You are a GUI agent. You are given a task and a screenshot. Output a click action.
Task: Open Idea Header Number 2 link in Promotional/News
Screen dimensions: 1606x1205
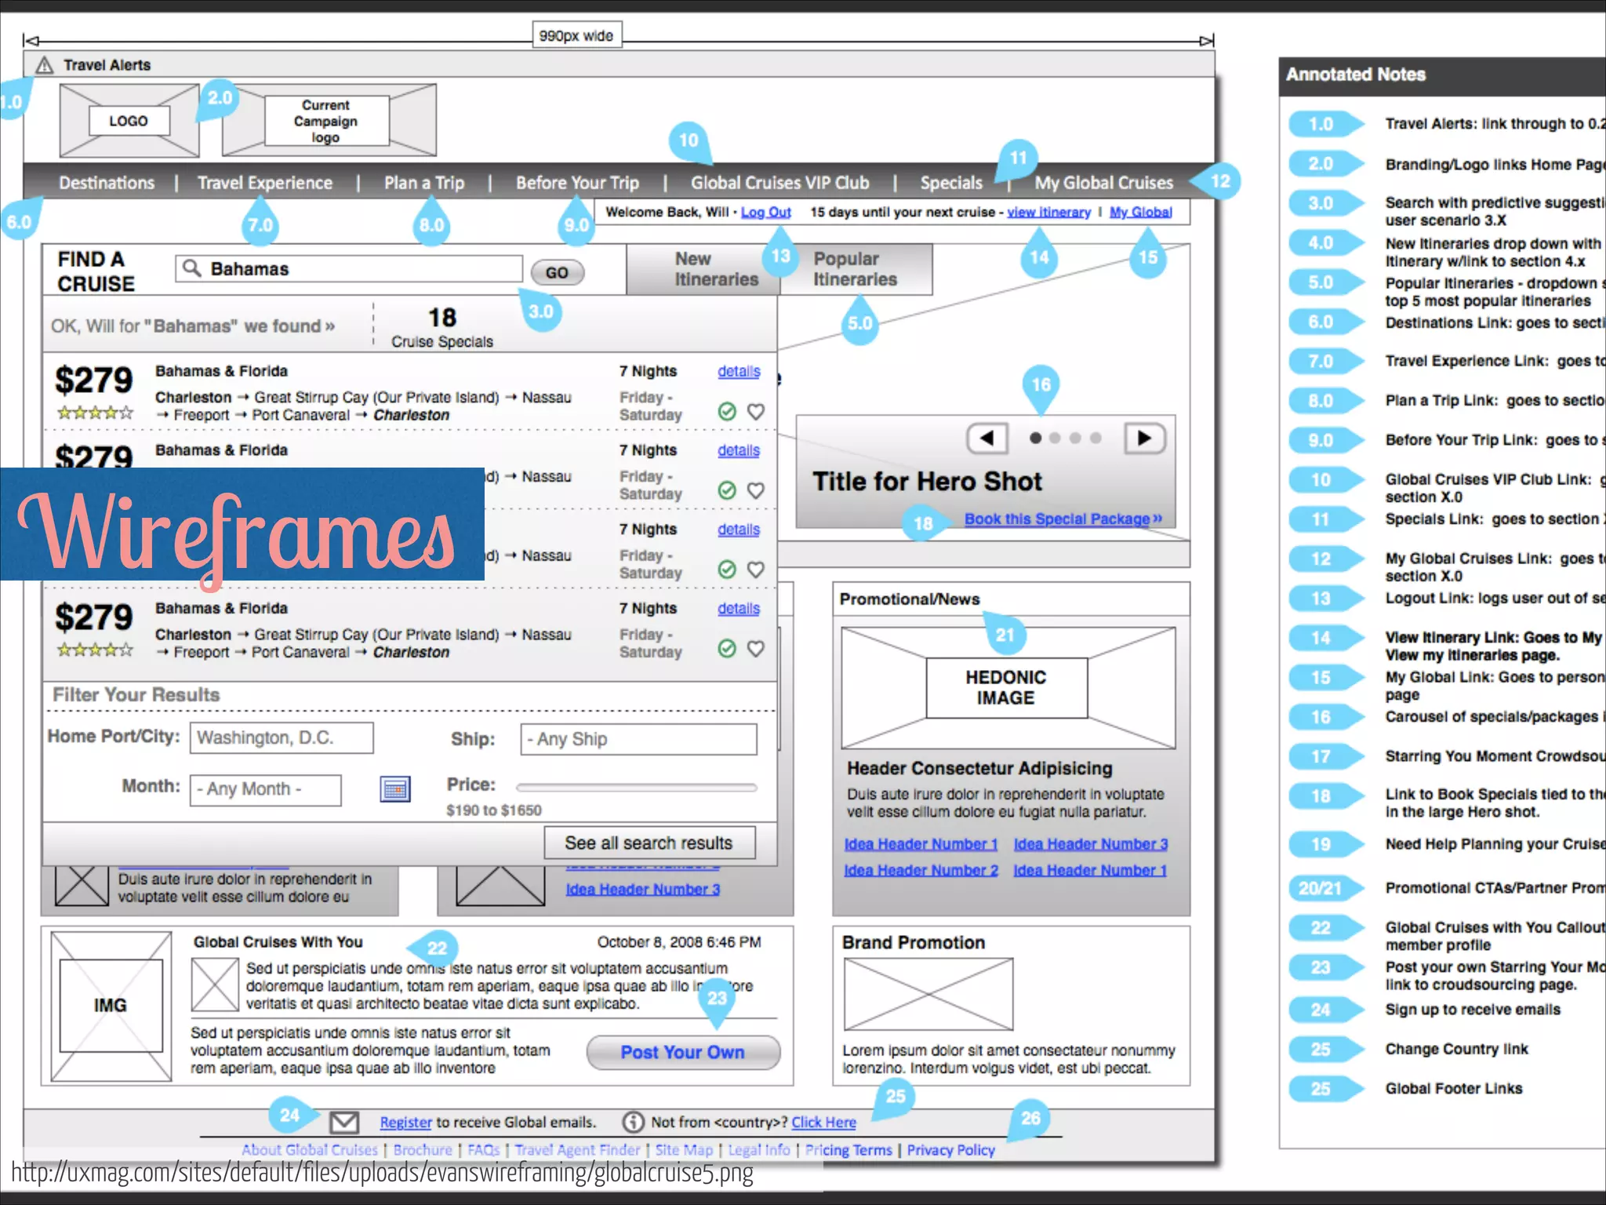click(x=921, y=870)
